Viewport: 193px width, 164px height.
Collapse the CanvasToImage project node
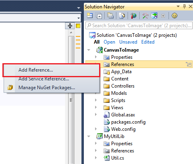pos(89,50)
